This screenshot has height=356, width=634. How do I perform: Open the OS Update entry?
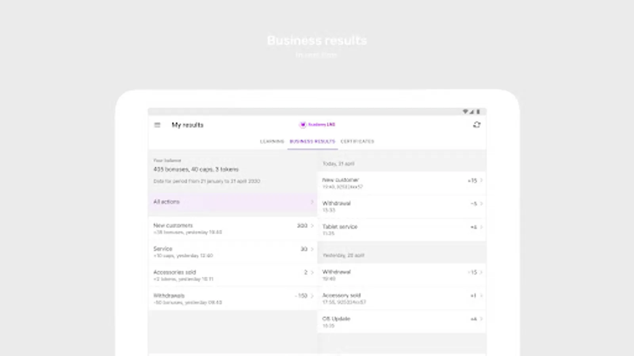tap(401, 322)
